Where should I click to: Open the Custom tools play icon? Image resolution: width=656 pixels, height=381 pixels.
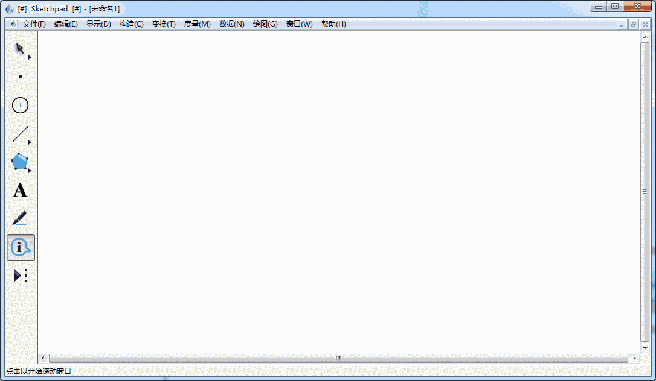click(x=20, y=276)
